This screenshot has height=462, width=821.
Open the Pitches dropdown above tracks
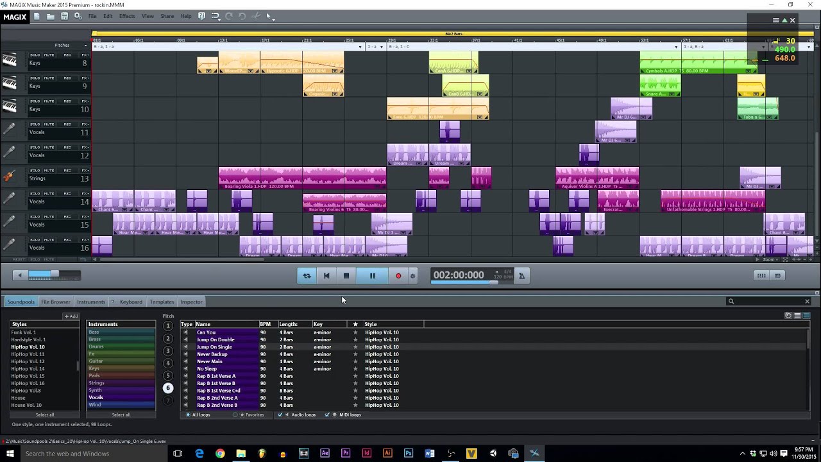tap(85, 46)
